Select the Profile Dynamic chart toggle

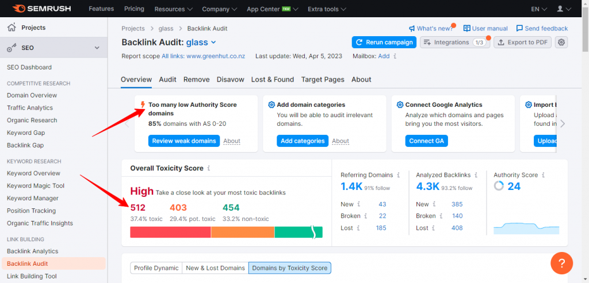pos(156,268)
